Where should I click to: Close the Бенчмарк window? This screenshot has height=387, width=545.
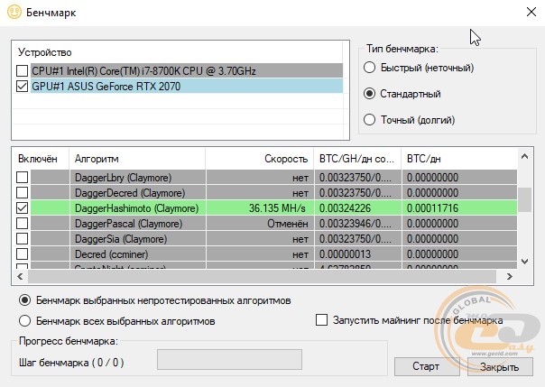click(531, 12)
